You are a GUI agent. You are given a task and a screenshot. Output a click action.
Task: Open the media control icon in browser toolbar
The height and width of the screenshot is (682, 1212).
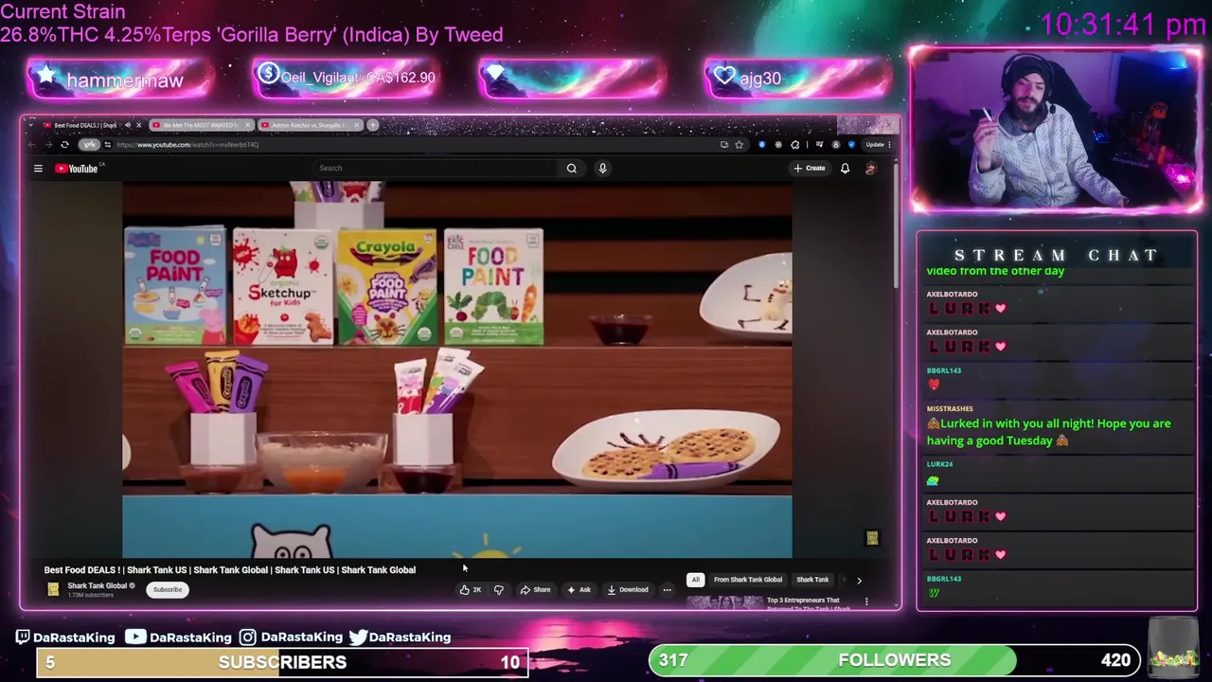[820, 145]
